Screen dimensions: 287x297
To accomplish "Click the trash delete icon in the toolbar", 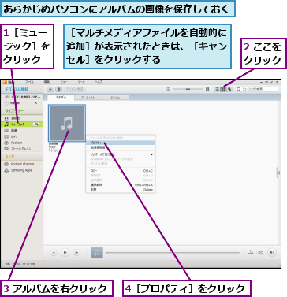I will pos(59,89).
